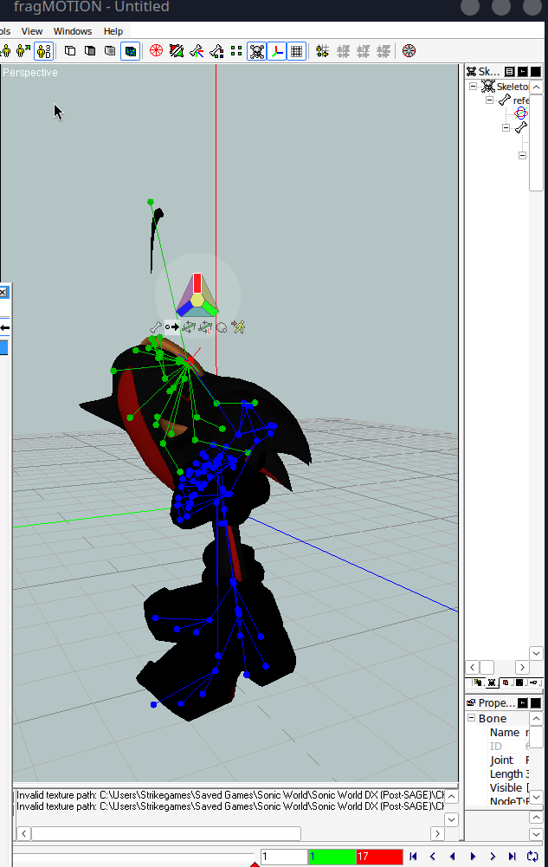
Task: Click the first gray hash toolbar icon
Action: point(343,51)
